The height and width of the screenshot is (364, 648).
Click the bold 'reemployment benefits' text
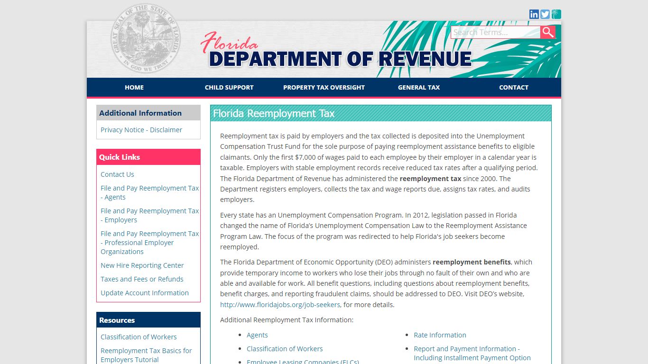click(472, 262)
